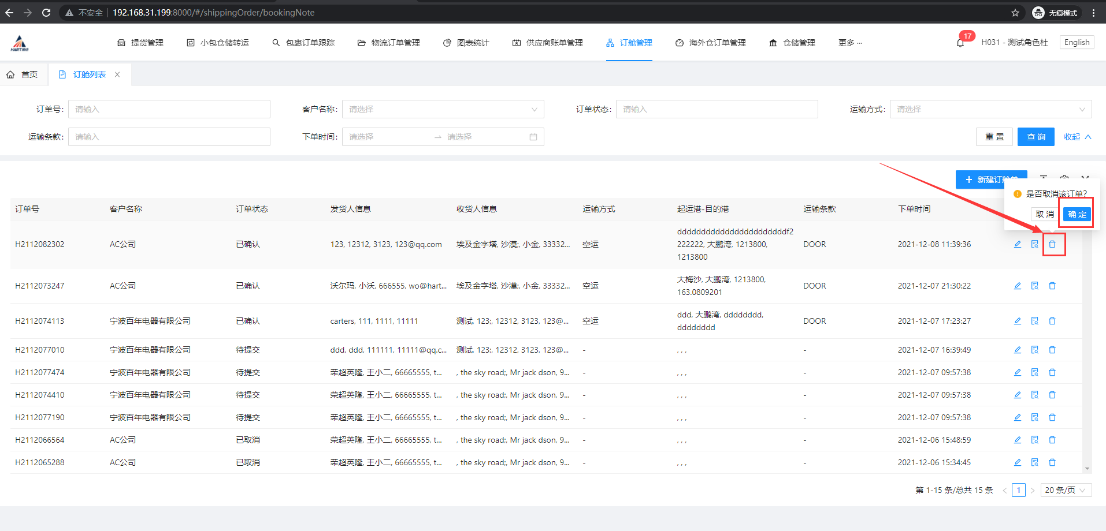Click the edit pencil icon for order H2112065288
This screenshot has width=1106, height=531.
1018,462
